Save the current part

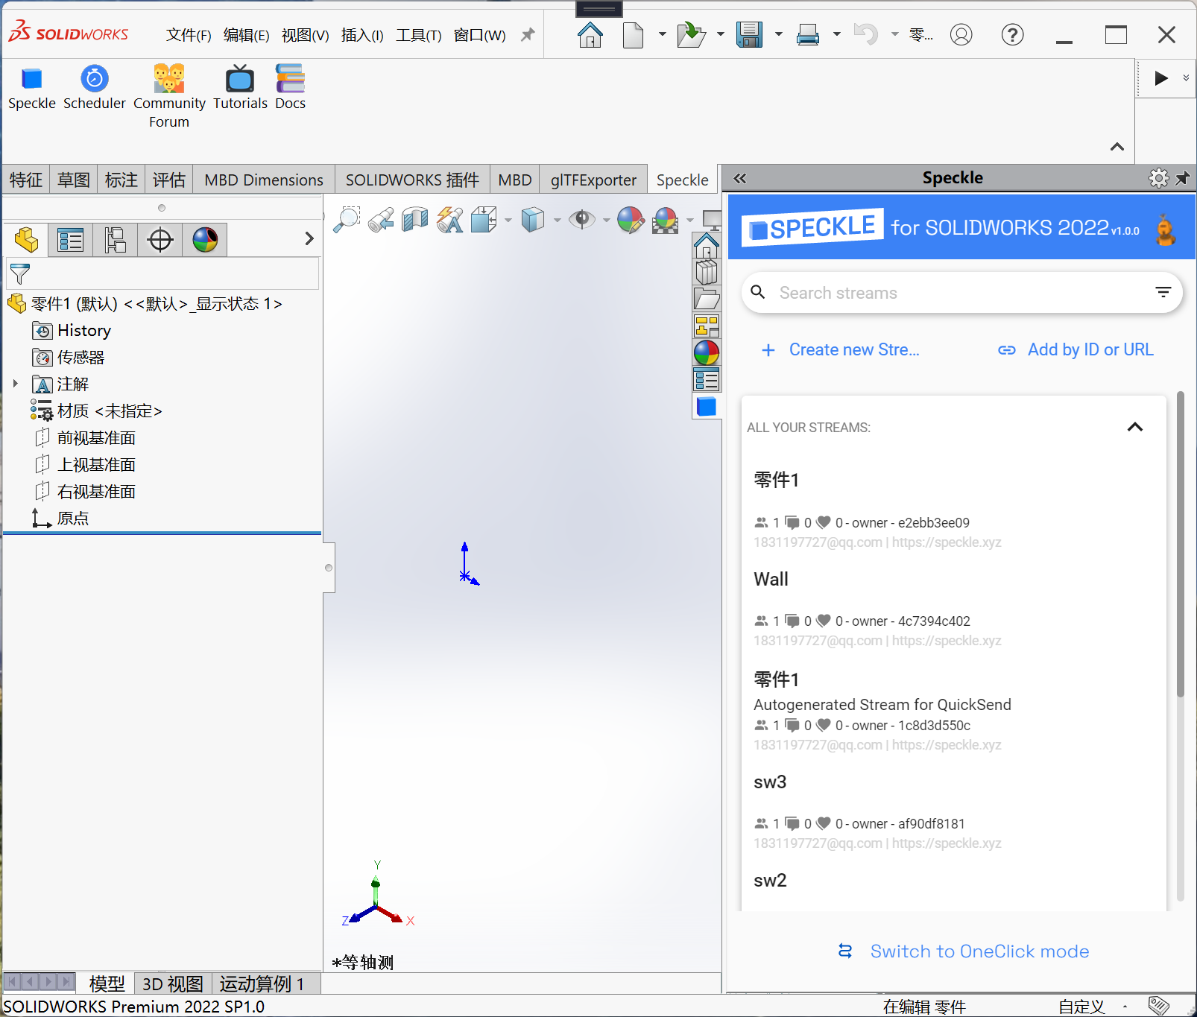[749, 34]
